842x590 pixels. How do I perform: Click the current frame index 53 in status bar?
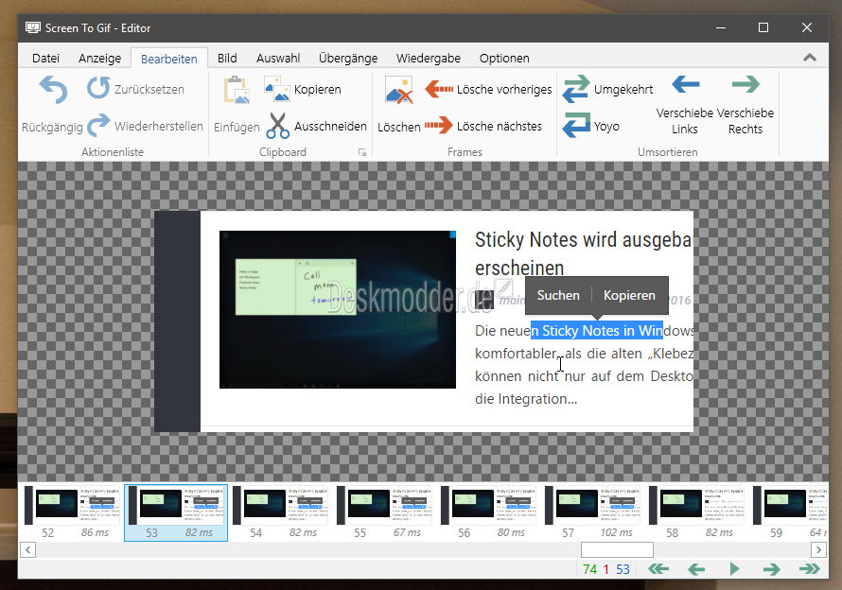tap(623, 569)
